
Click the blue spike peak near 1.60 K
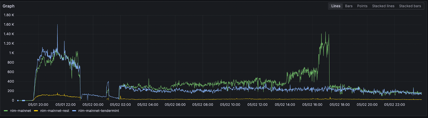pyautogui.click(x=57, y=25)
